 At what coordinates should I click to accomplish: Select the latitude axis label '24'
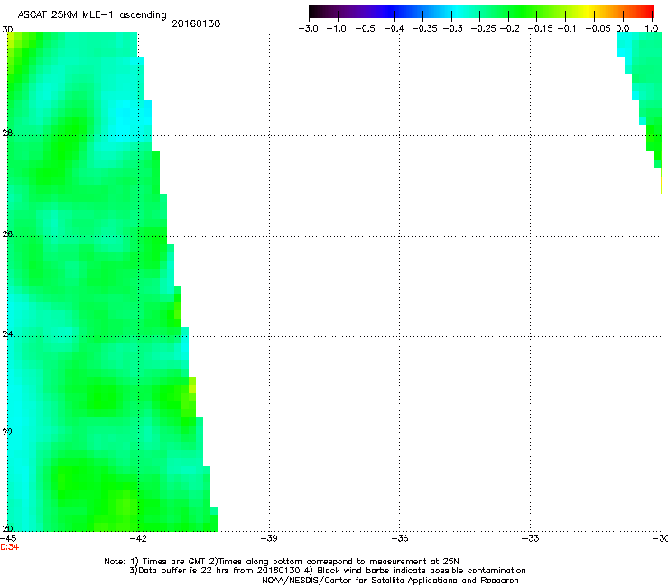pyautogui.click(x=7, y=334)
